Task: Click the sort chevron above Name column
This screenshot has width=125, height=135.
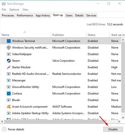Action: point(25,32)
